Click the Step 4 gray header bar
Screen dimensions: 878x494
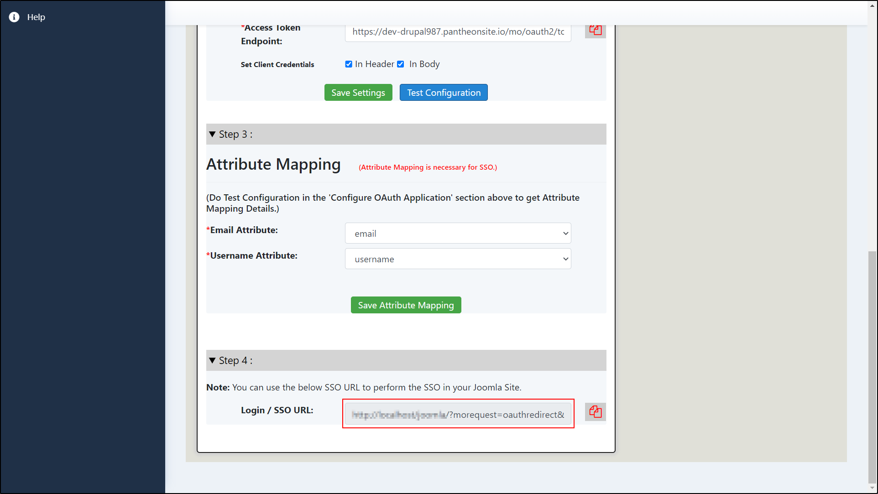[x=406, y=360]
